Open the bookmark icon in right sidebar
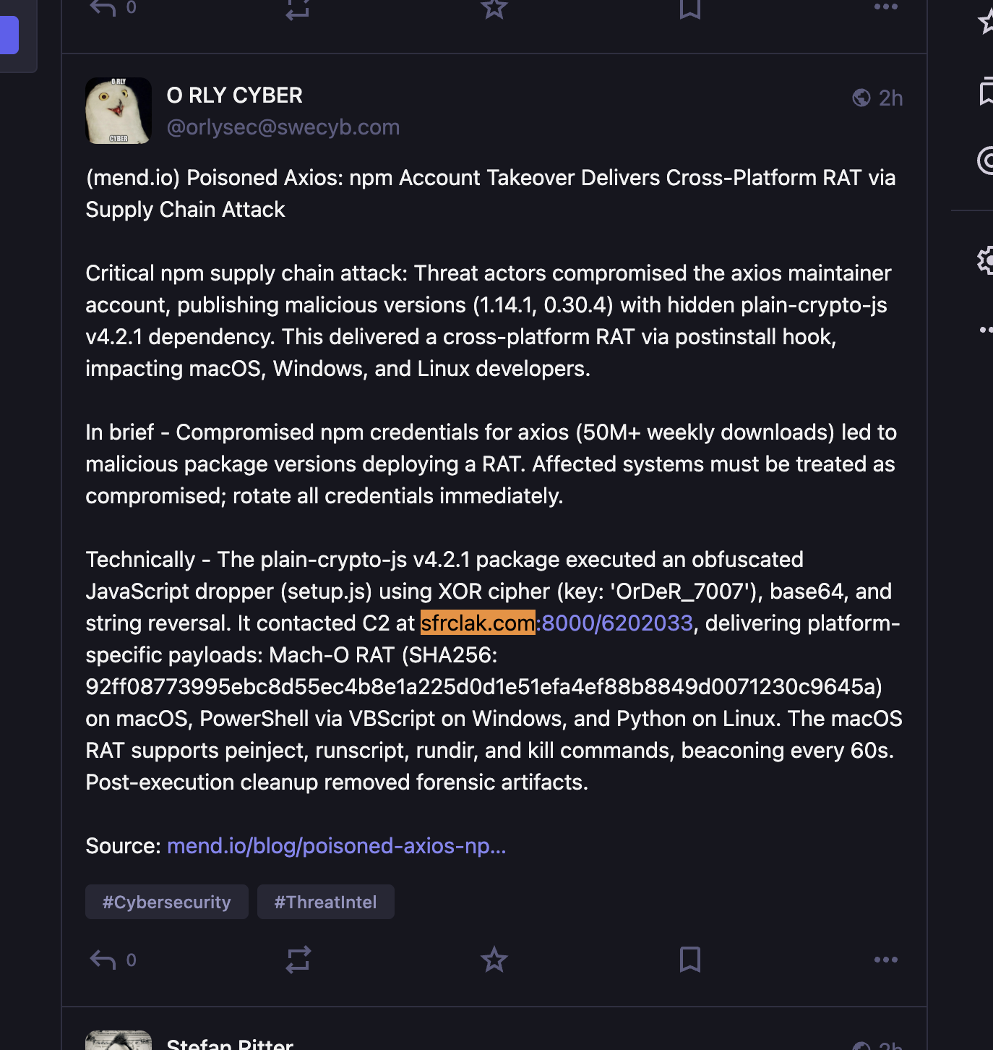Viewport: 993px width, 1050px height. 986,93
